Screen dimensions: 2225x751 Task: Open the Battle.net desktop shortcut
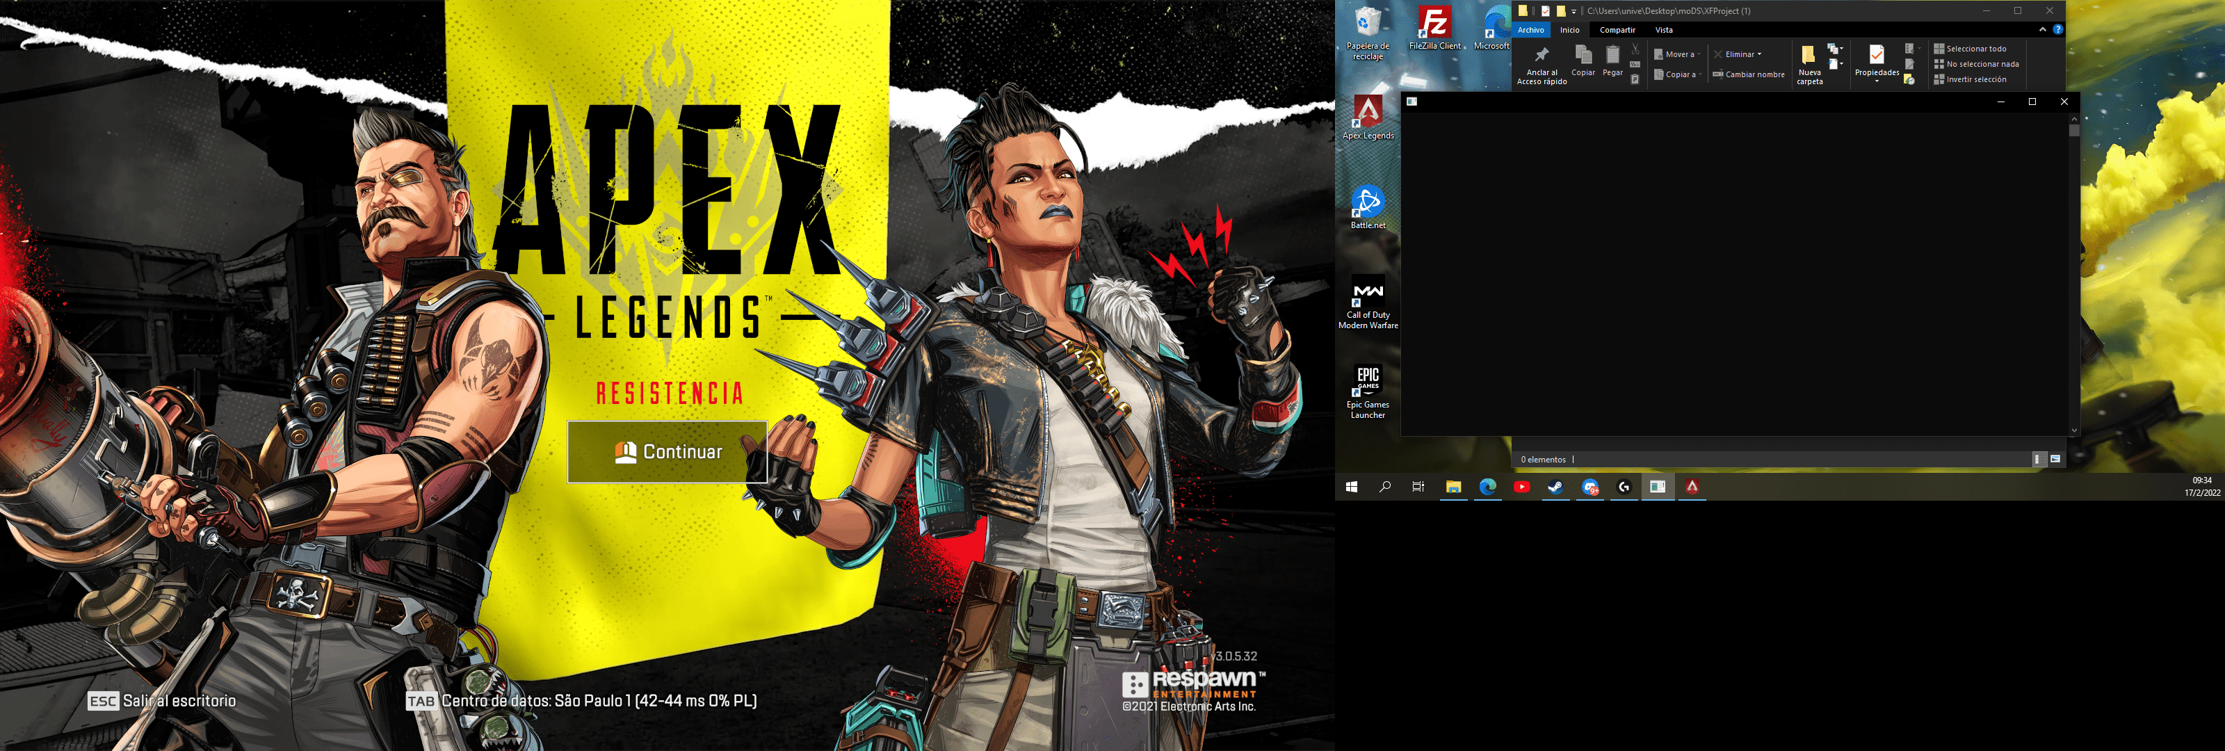click(1367, 207)
